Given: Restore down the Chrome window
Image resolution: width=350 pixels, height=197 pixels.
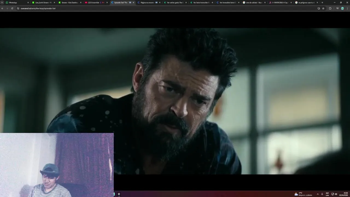Looking at the screenshot, I should coord(341,2).
